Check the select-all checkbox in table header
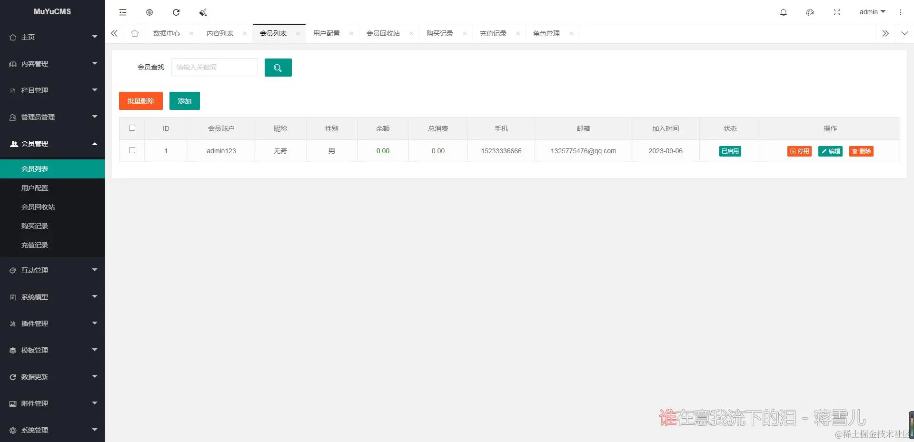Viewport: 914px width, 442px height. pos(132,128)
